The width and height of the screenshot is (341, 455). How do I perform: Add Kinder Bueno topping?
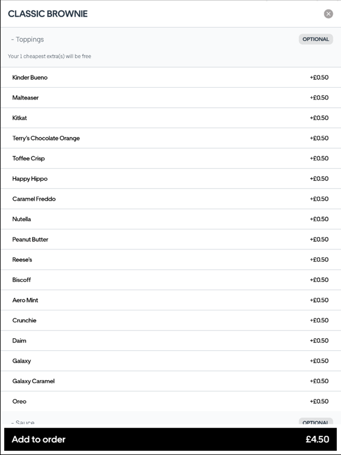pos(170,78)
